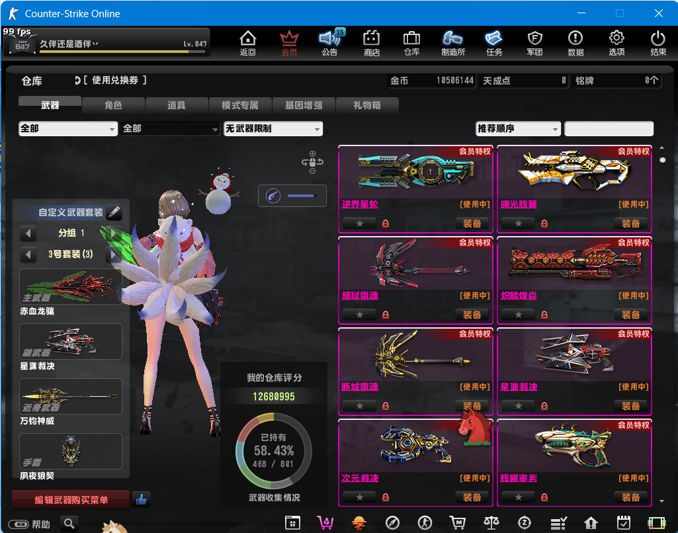Viewport: 678px width, 533px height.
Task: Toggle the favorite star for 炽麟煌焱
Action: [519, 315]
